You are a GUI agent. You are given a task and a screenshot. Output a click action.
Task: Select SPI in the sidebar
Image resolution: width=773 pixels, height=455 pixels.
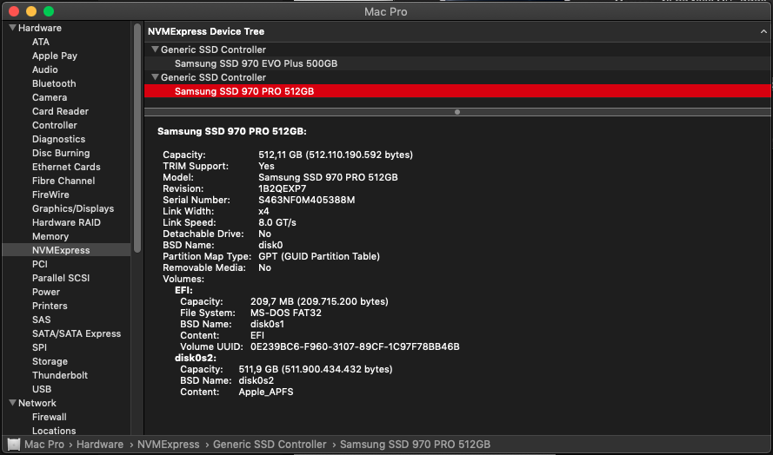tap(39, 347)
